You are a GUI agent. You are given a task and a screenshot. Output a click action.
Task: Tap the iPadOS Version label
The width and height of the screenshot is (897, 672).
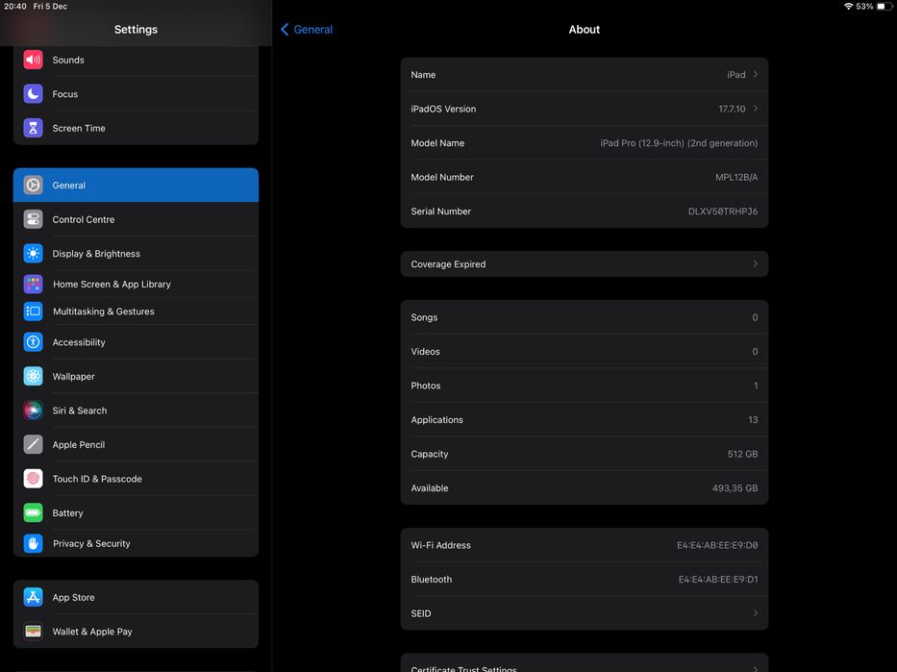(443, 109)
